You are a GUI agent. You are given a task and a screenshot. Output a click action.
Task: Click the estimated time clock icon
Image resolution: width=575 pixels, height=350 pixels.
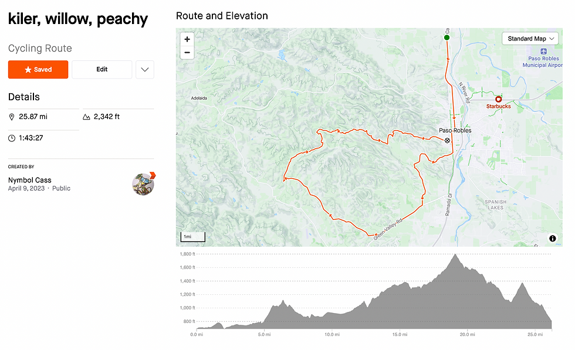pos(12,138)
